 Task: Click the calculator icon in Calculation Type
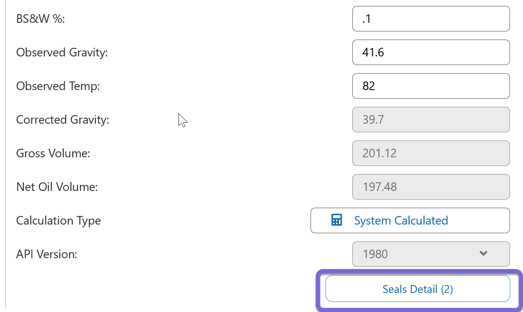tap(336, 220)
